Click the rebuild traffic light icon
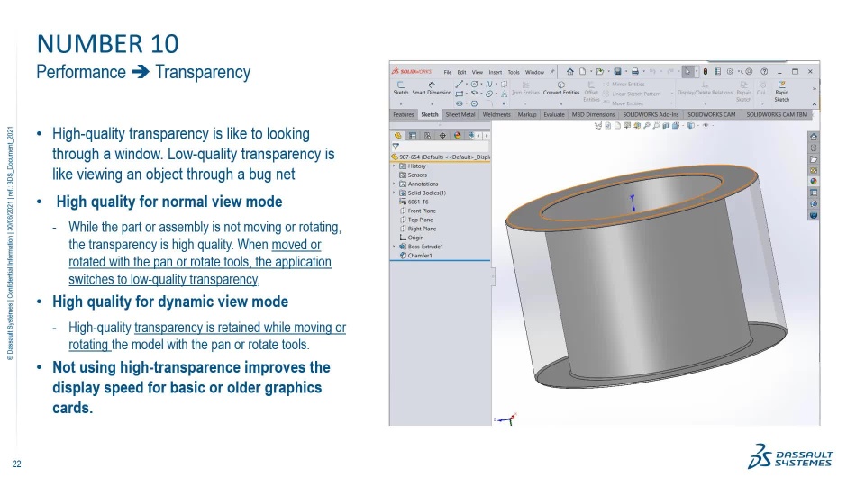 point(705,72)
